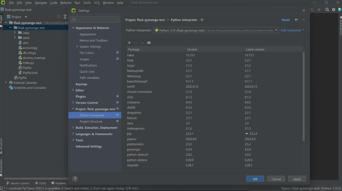
Task: Click the Package column header
Action: click(155, 50)
